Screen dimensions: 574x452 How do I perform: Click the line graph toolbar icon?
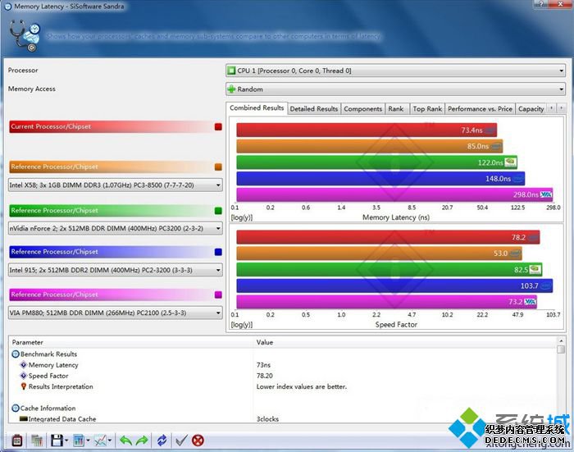[x=100, y=440]
